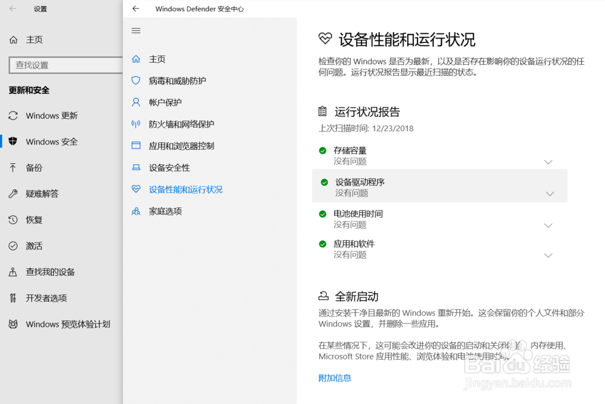Open Windows 预览体验计划 page
Image resolution: width=605 pixels, height=404 pixels.
pyautogui.click(x=68, y=324)
